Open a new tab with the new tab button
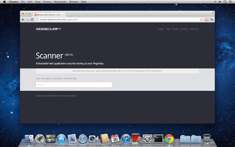 (69, 15)
